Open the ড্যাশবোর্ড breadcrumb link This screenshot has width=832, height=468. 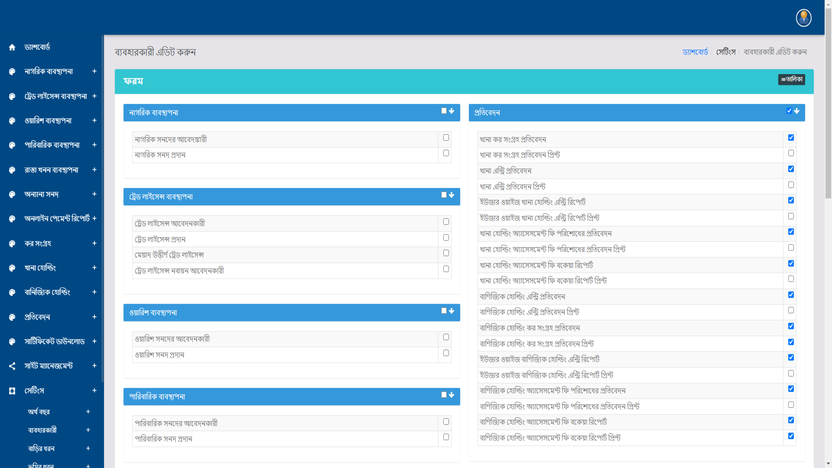695,52
